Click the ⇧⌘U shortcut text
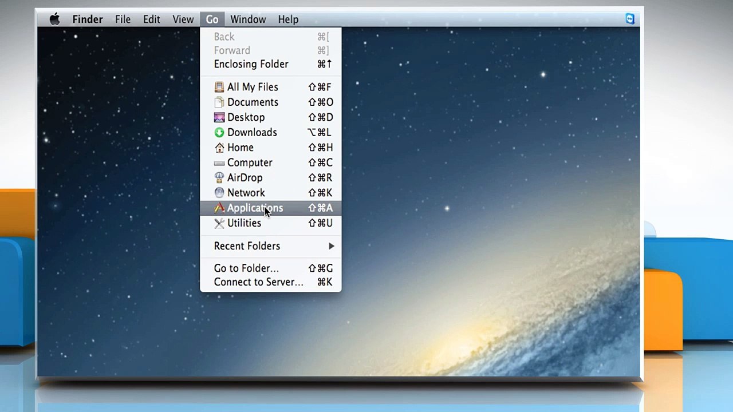The width and height of the screenshot is (733, 412). pyautogui.click(x=320, y=223)
